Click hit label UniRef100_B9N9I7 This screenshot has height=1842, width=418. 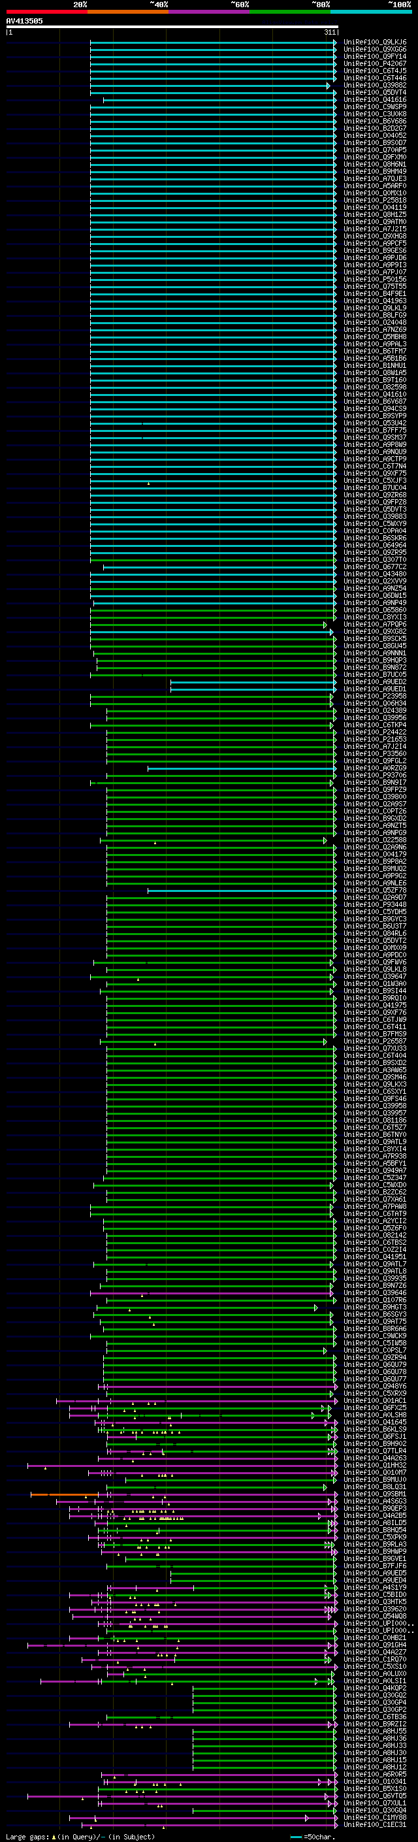(375, 782)
